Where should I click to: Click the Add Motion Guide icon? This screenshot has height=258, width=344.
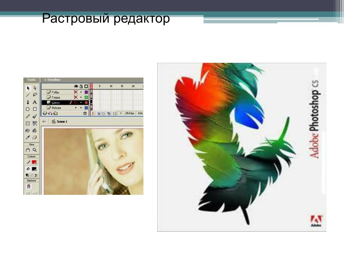coord(50,114)
